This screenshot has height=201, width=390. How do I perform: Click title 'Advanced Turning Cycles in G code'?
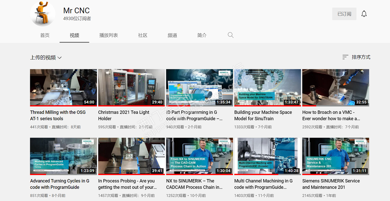(60, 184)
